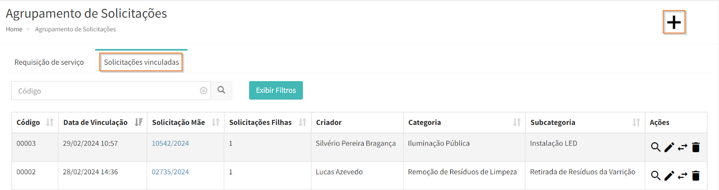
Task: Edit record 00002 with pencil icon
Action: point(669,176)
